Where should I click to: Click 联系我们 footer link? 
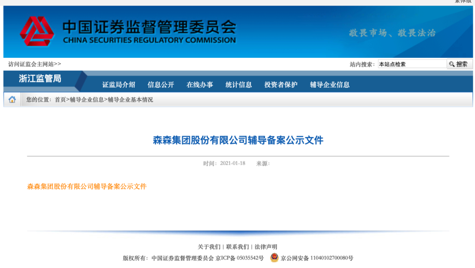[x=237, y=247]
